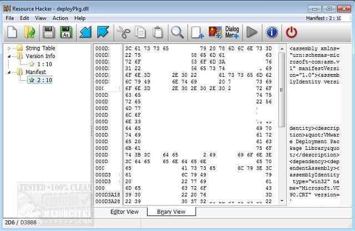Cut with the scissors icon
355x231 pixels.
[x=123, y=32]
